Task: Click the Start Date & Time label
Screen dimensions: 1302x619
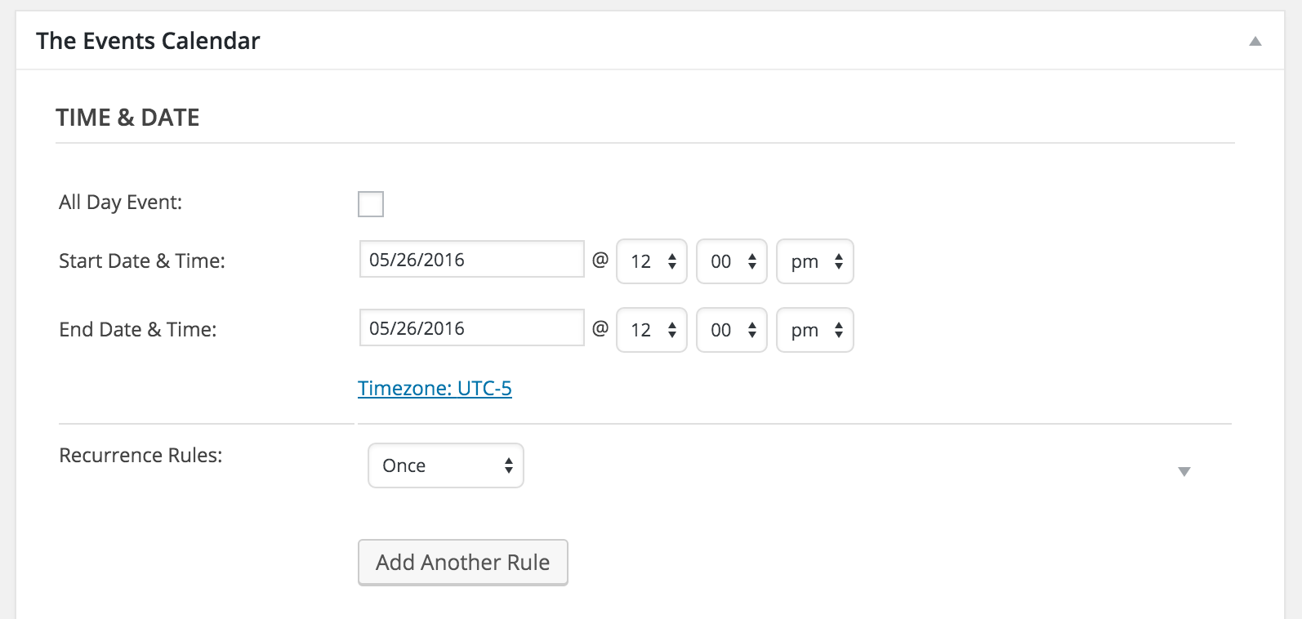Action: 142,261
